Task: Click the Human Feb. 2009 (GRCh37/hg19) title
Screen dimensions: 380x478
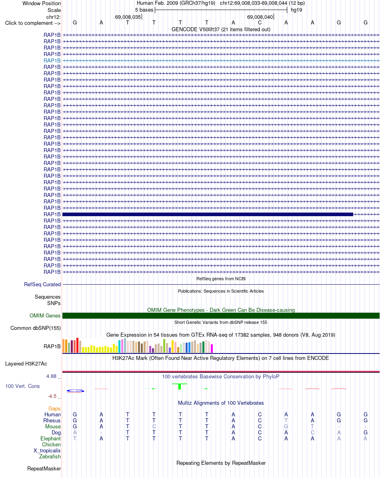Action: point(176,3)
